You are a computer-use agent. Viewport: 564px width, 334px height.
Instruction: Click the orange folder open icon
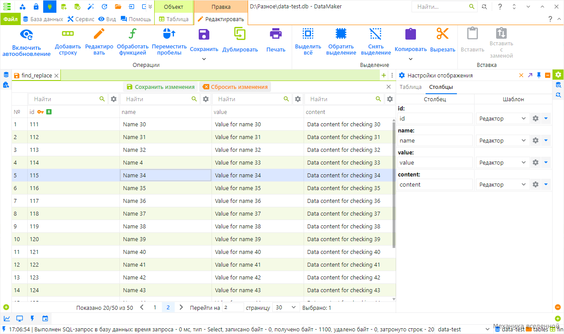point(118,7)
